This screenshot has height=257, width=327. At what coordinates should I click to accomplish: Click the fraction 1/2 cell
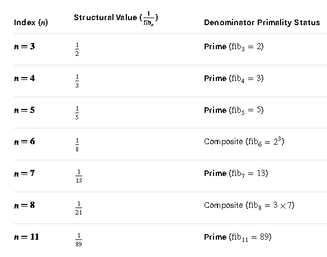point(77,49)
